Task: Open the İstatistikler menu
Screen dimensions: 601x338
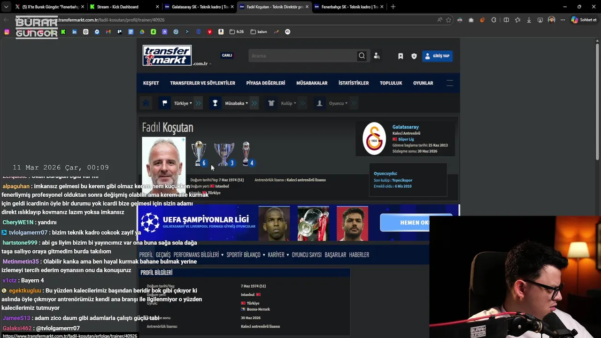Action: point(354,83)
